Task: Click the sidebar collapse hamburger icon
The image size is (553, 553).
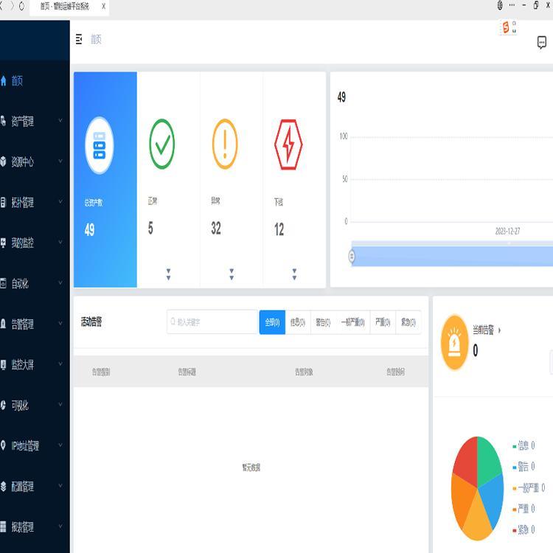Action: [x=79, y=40]
